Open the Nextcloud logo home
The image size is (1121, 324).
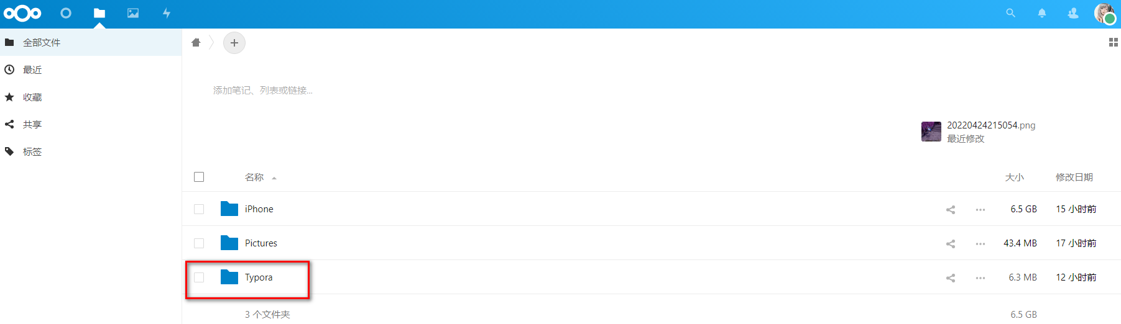click(22, 13)
